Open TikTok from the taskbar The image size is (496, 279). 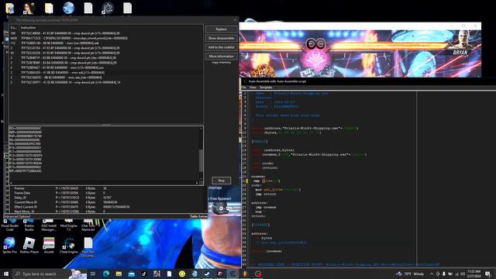(x=144, y=274)
